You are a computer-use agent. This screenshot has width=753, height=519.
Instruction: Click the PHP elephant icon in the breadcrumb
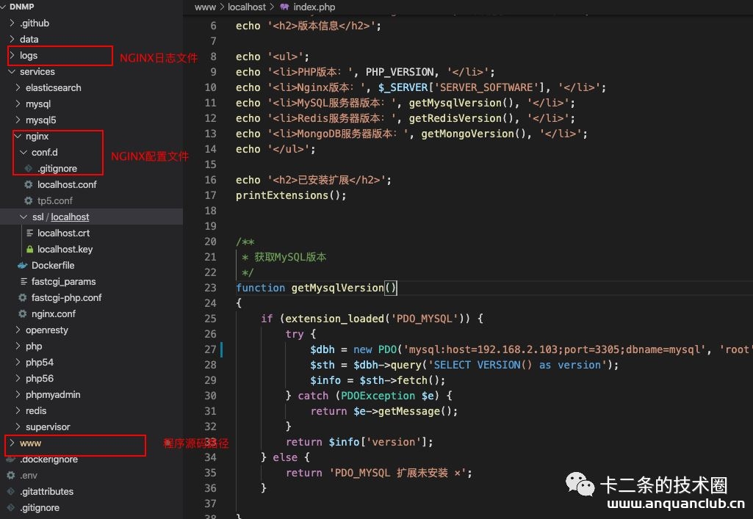(286, 7)
